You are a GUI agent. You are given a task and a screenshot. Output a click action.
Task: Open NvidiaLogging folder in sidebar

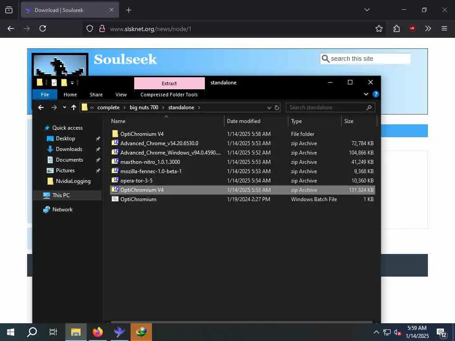(x=73, y=181)
